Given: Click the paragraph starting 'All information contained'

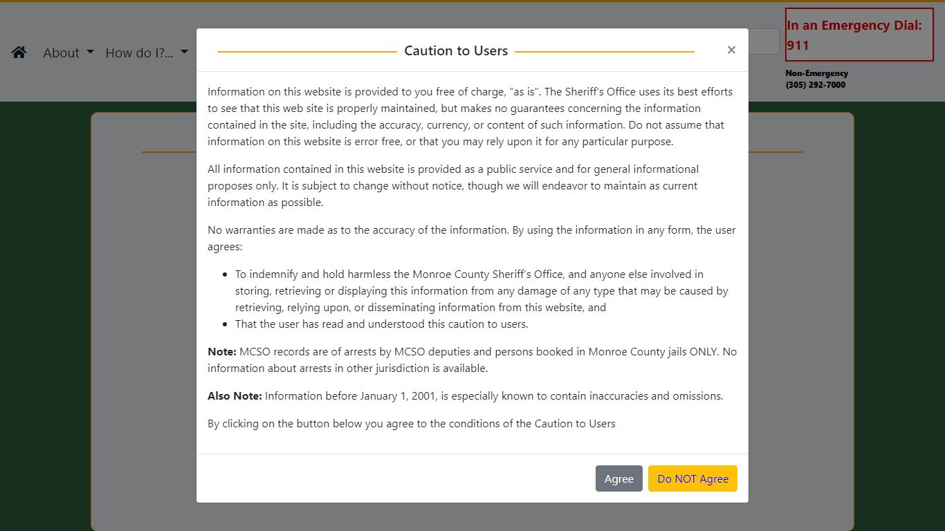Looking at the screenshot, I should pyautogui.click(x=472, y=185).
